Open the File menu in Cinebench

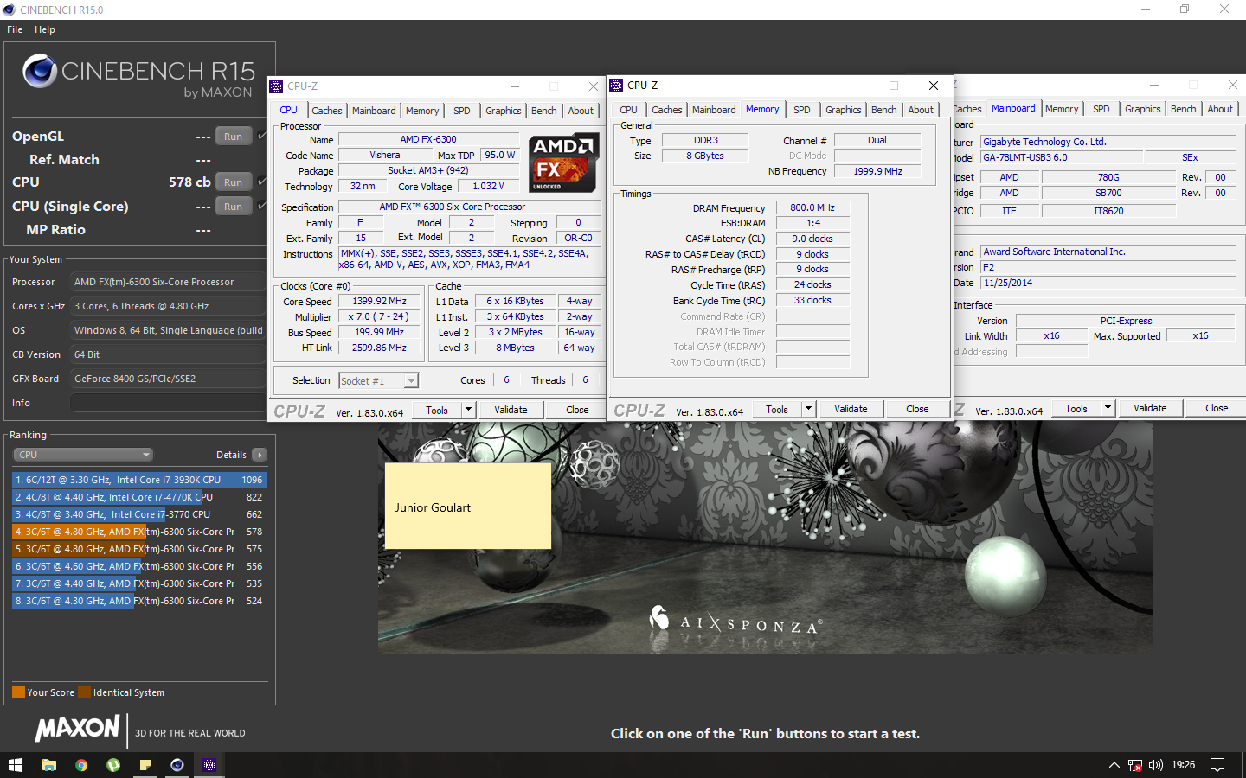(15, 29)
